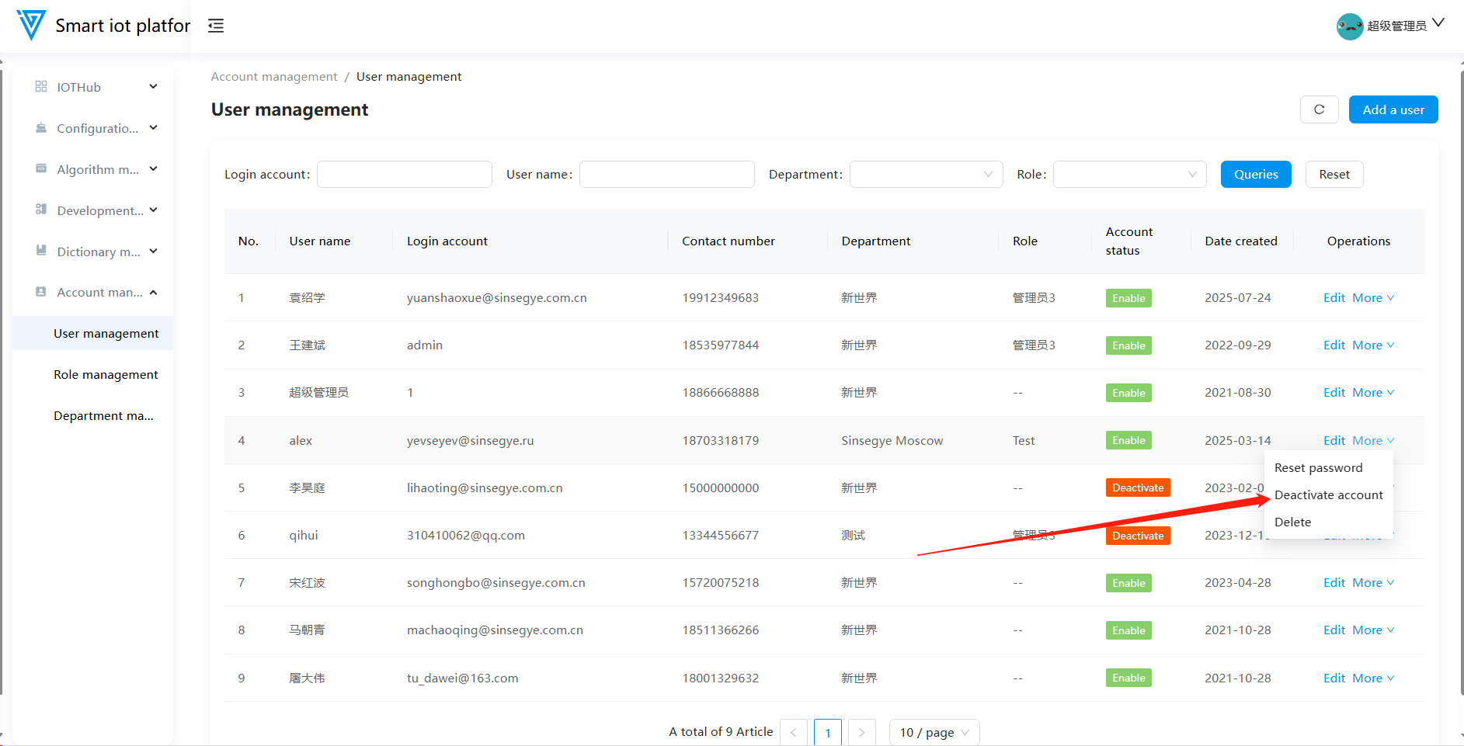
Task: Click the IOTHub grid icon in sidebar
Action: pyautogui.click(x=41, y=87)
